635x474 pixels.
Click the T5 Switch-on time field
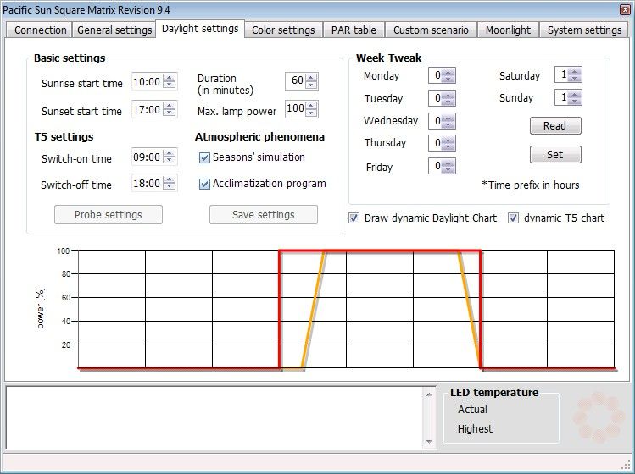147,157
